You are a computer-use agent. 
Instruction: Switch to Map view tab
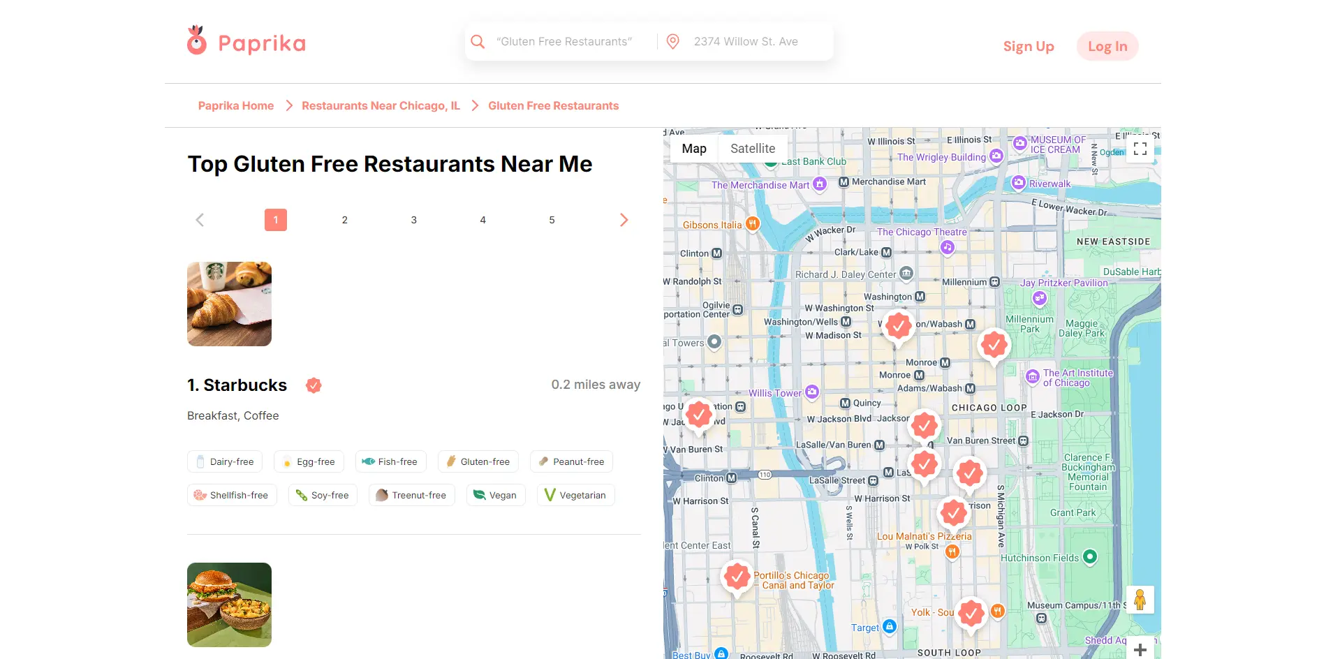(x=694, y=149)
